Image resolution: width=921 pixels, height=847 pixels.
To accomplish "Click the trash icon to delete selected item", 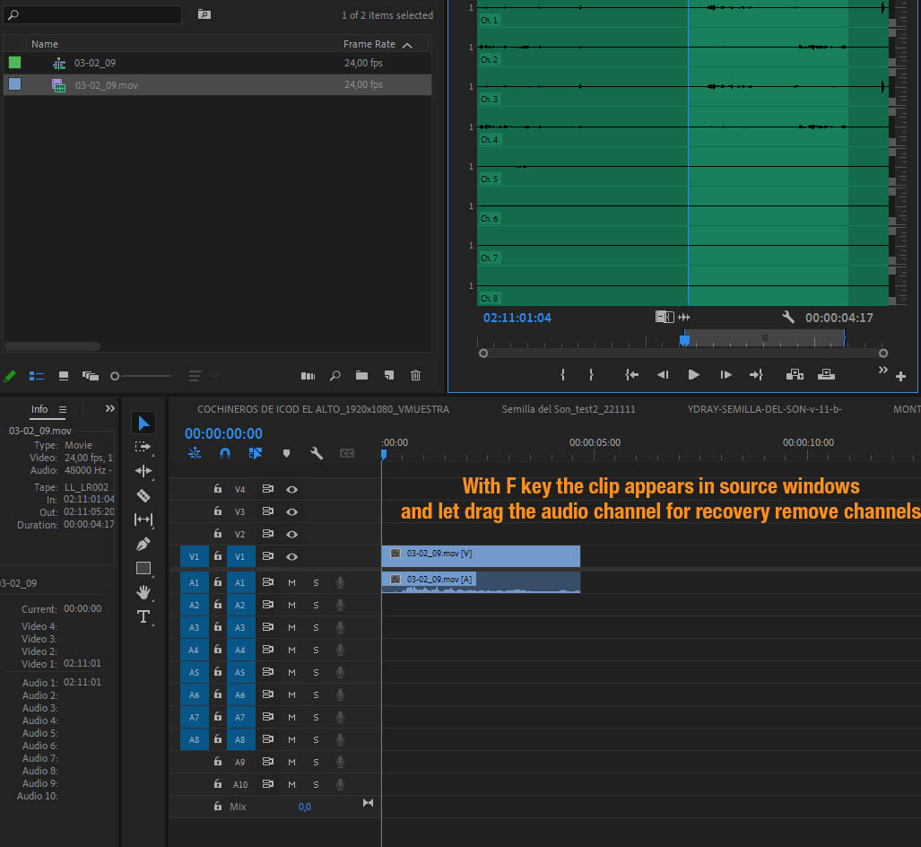I will click(x=415, y=376).
